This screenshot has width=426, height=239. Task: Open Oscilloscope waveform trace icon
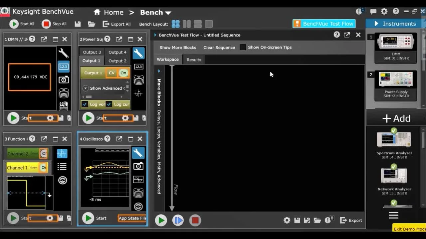pyautogui.click(x=138, y=180)
